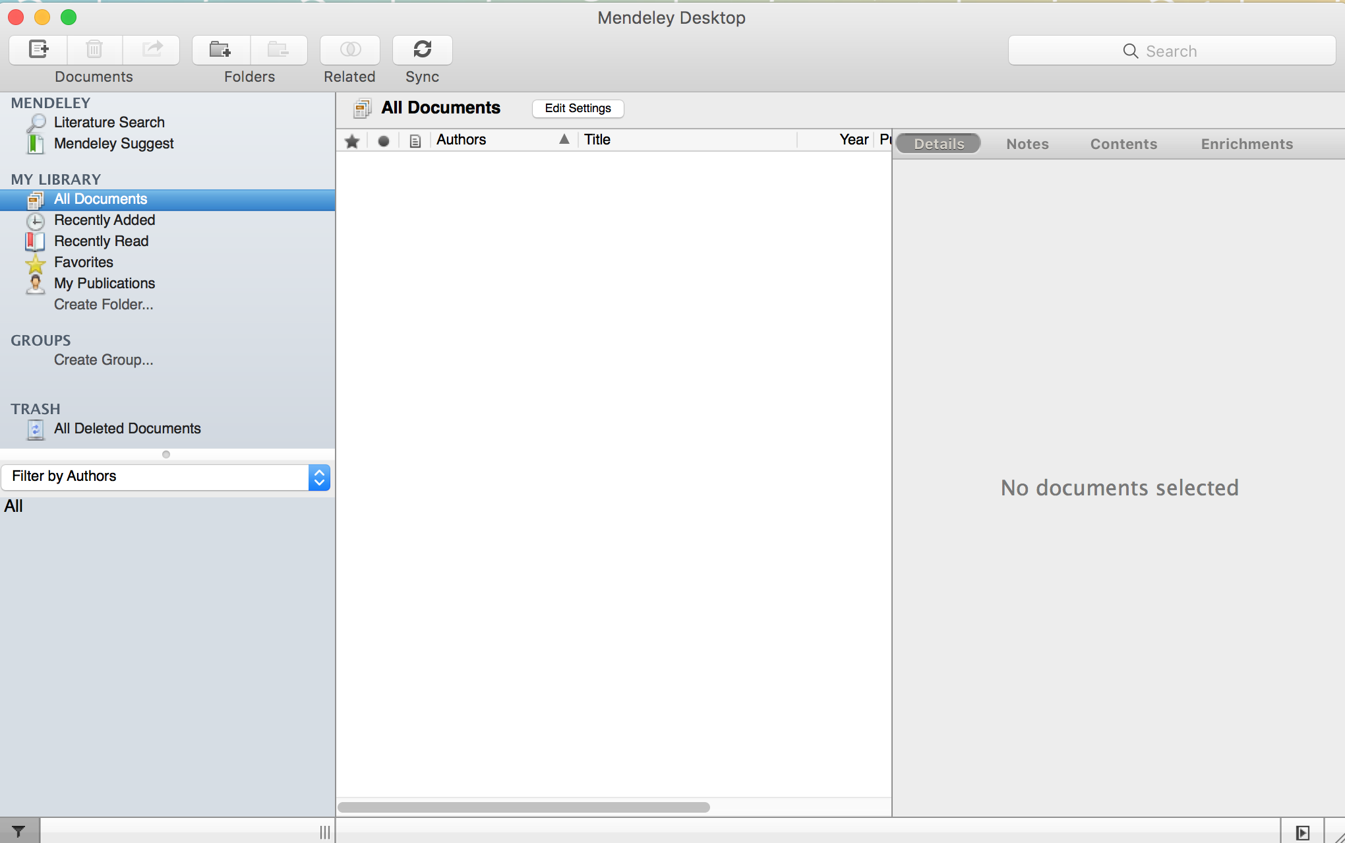Screen dimensions: 1345x843
Task: Switch to the Contents tab
Action: 1123,144
